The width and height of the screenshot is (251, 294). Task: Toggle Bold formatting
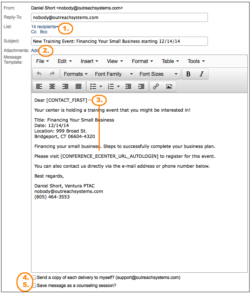click(x=189, y=74)
